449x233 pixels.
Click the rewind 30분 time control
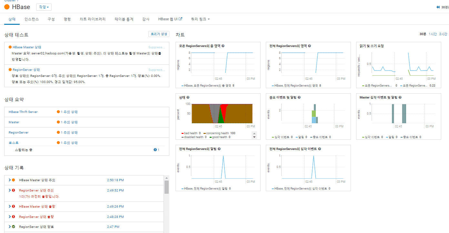click(442, 7)
